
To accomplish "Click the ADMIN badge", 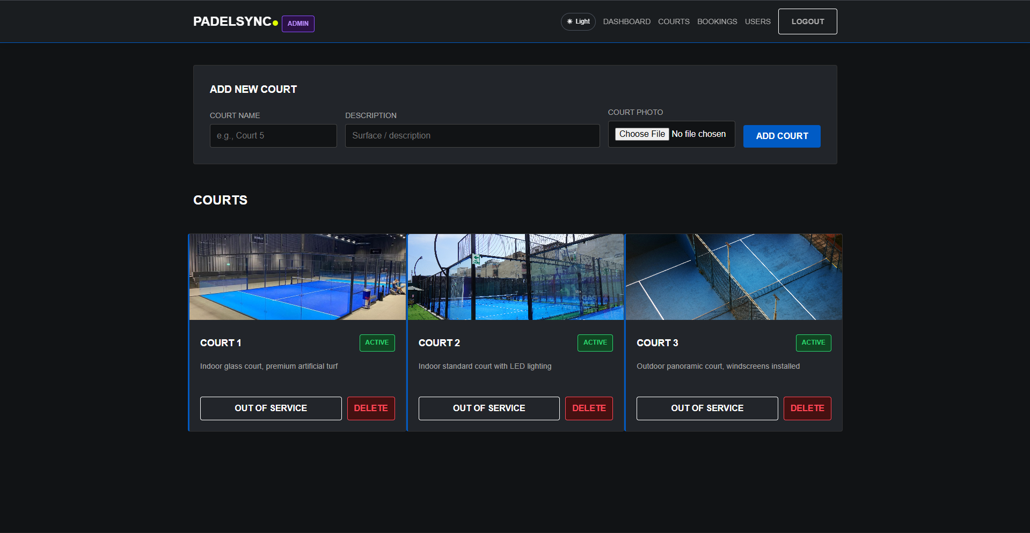I will tap(298, 24).
